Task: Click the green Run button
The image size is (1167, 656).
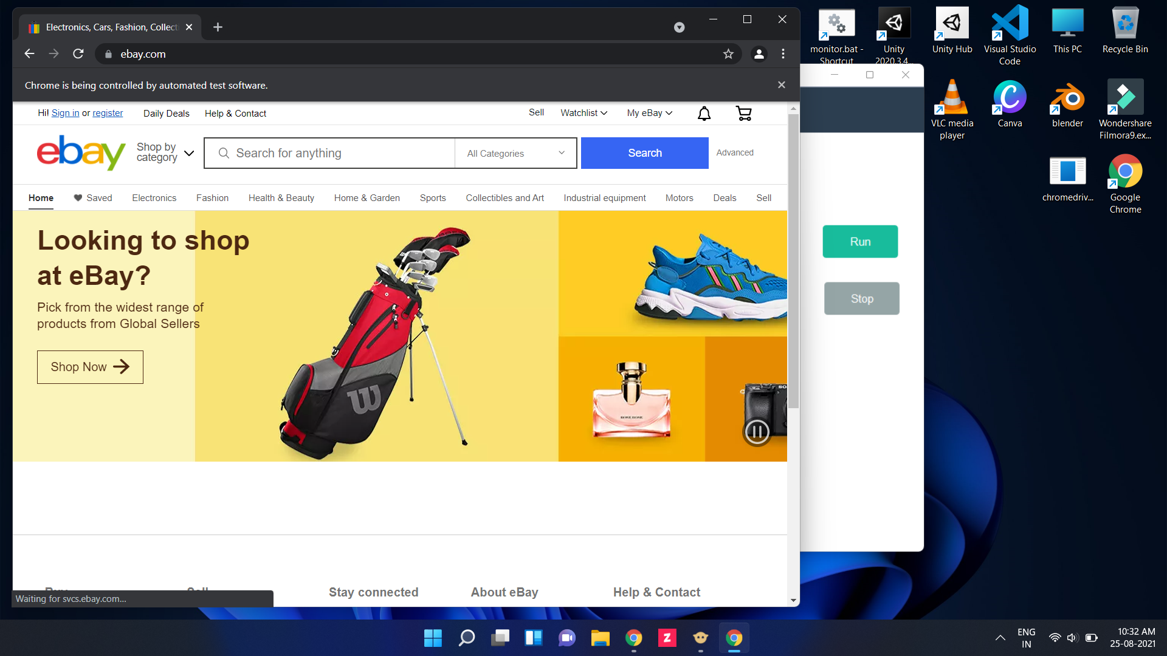Action: 859,242
